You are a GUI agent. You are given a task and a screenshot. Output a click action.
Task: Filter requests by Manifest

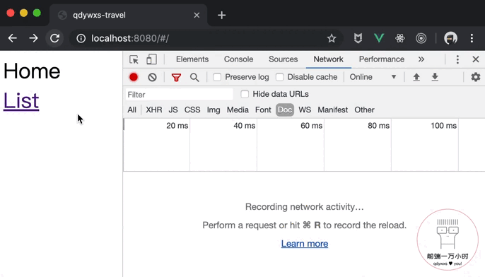pyautogui.click(x=333, y=110)
